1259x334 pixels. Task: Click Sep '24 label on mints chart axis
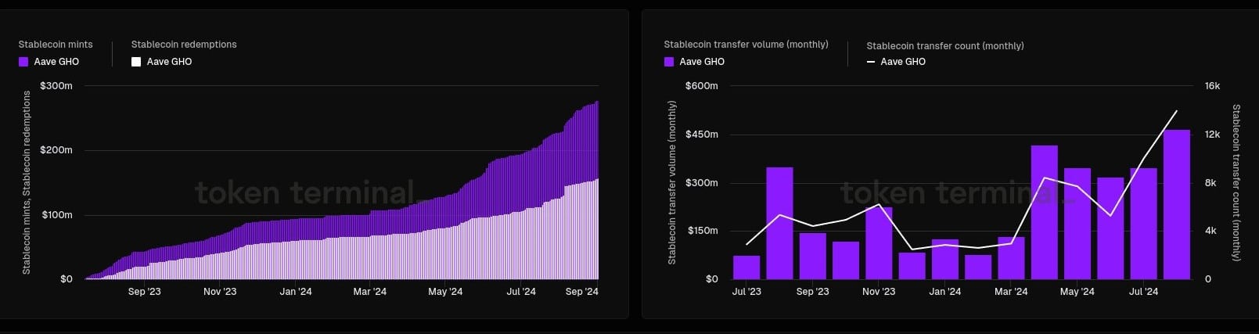(581, 292)
